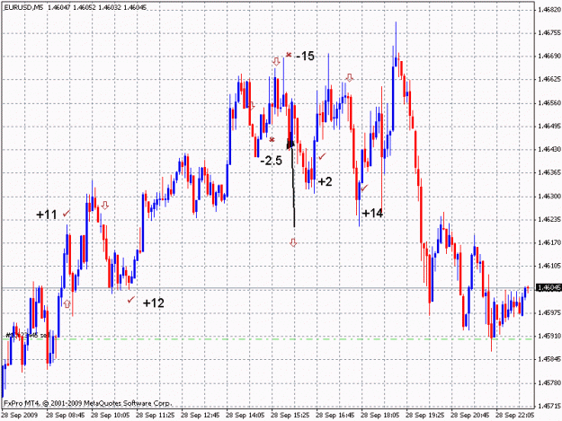
Task: Click the time axis label 28 Sep 14:05
Action: (x=245, y=416)
